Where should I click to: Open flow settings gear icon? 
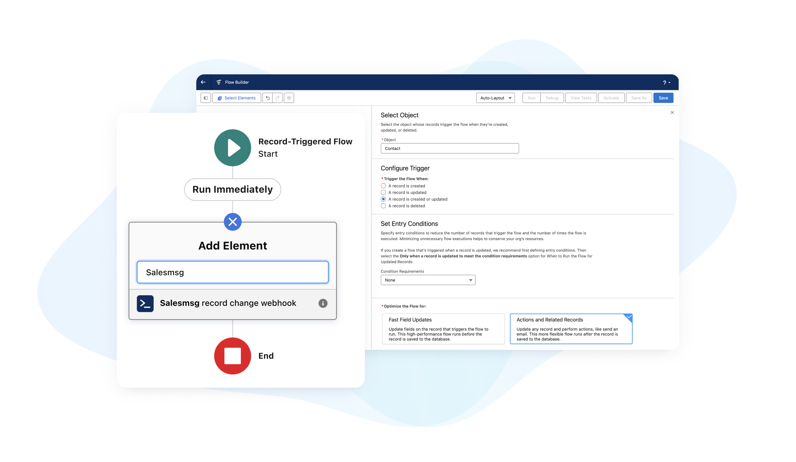(289, 98)
